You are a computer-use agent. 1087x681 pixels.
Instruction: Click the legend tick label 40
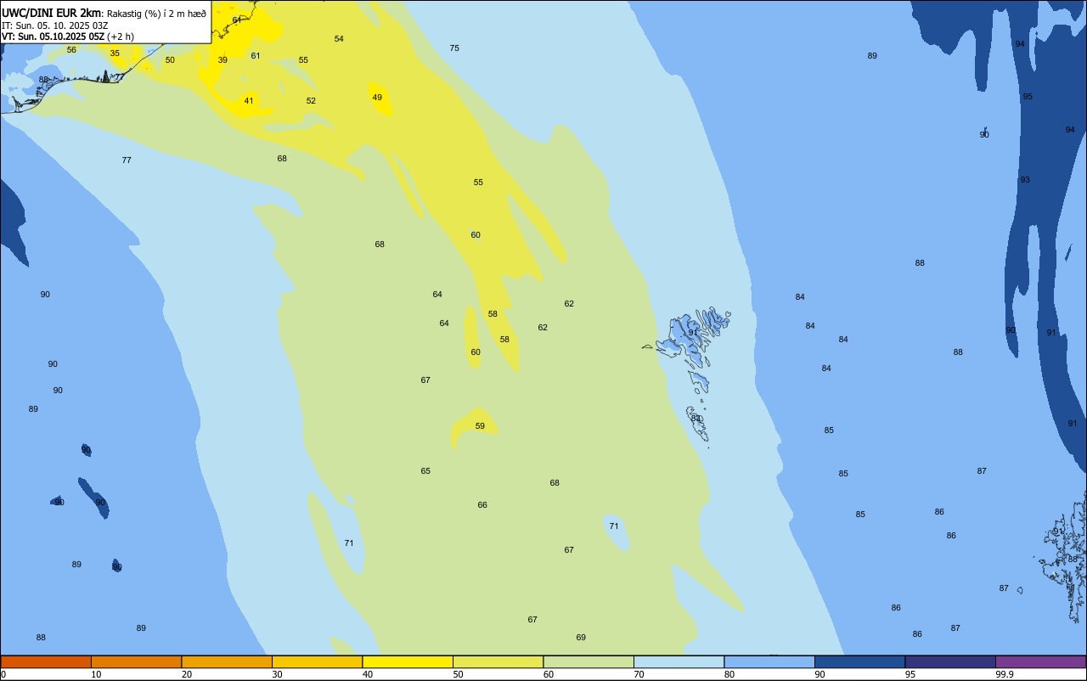click(368, 674)
